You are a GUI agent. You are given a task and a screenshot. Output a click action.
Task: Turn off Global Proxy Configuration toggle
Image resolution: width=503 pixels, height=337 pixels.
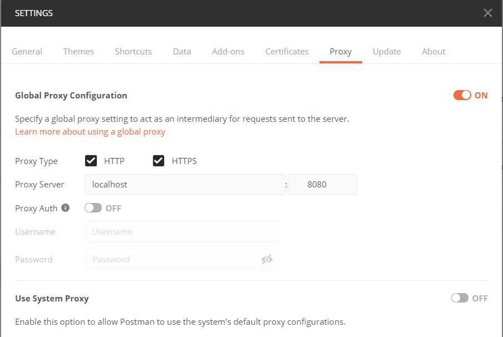462,95
